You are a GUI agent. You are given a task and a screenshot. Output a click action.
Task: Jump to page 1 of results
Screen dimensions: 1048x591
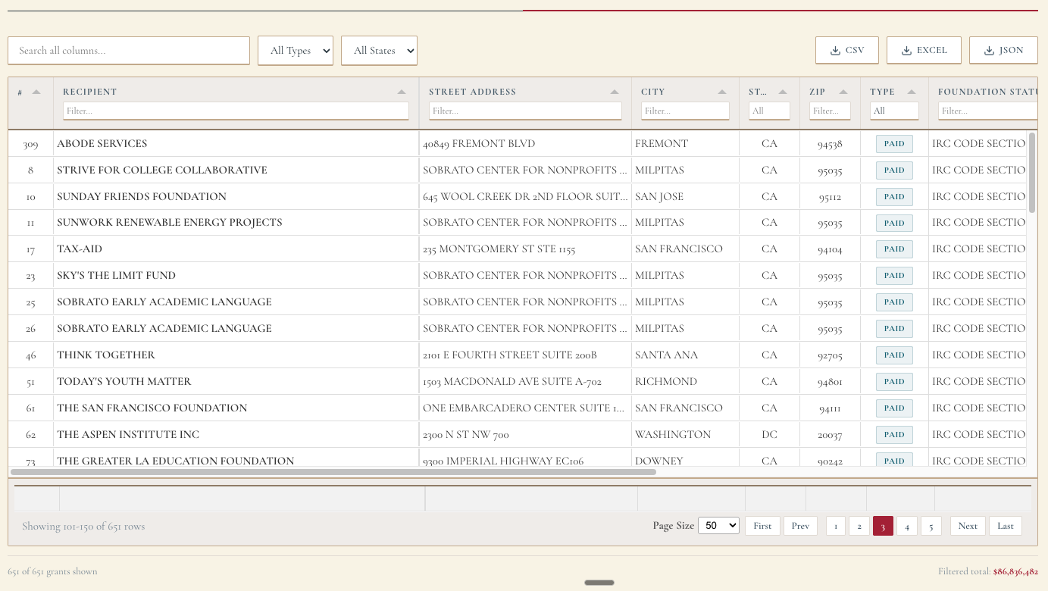click(x=836, y=526)
